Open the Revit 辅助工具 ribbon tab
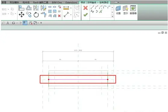Image resolution: width=168 pixels, height=112 pixels. pyautogui.click(x=41, y=2)
